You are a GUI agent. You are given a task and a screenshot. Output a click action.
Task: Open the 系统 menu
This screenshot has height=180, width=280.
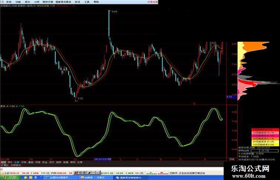click(x=9, y=2)
